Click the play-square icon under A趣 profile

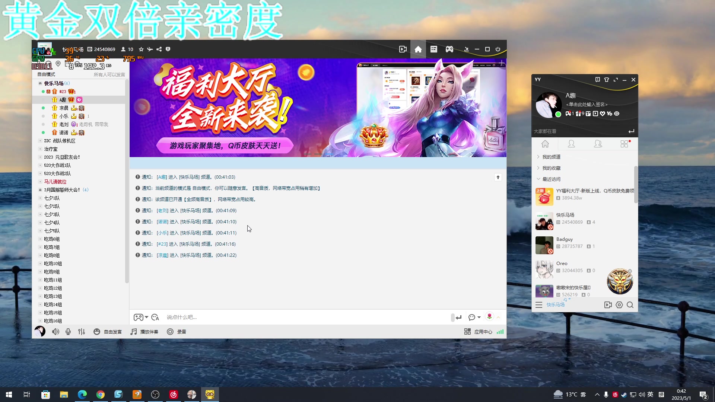595,114
